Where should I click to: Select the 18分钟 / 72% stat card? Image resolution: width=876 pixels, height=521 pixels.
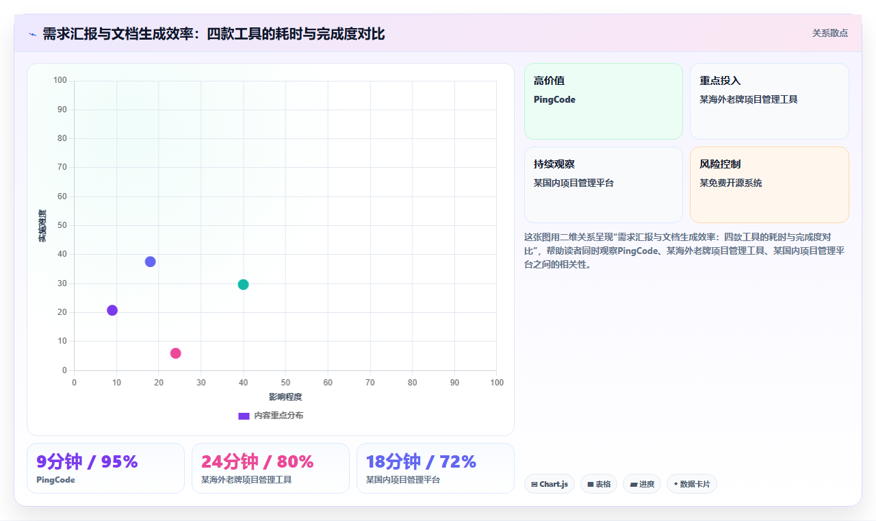[435, 468]
